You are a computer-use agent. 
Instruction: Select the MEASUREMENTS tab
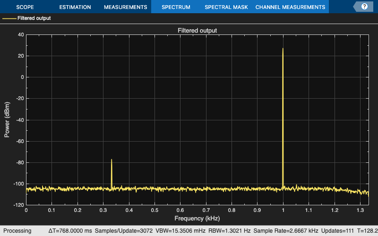125,7
